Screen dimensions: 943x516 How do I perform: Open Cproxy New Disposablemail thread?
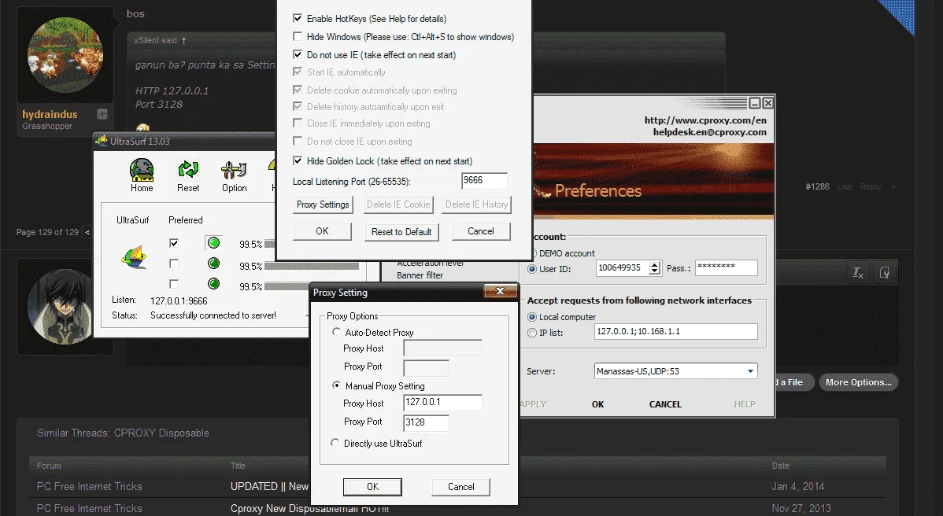309,508
